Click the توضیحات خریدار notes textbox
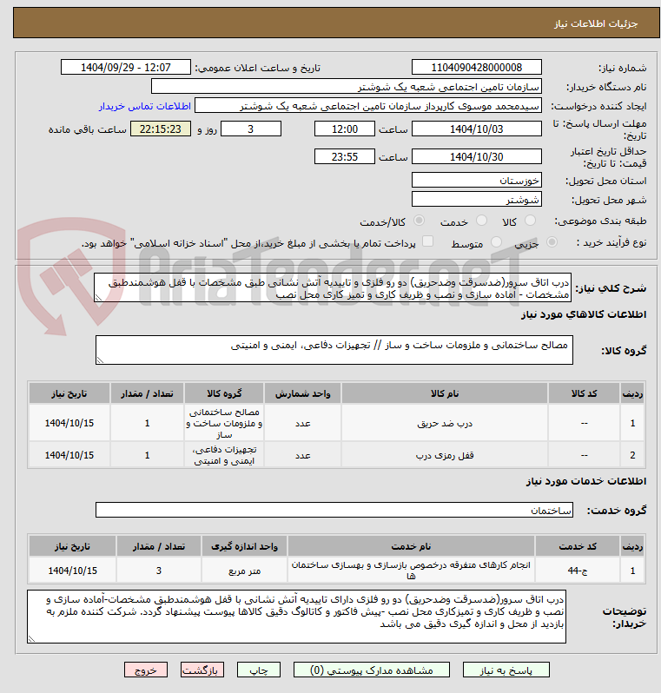 [296, 616]
